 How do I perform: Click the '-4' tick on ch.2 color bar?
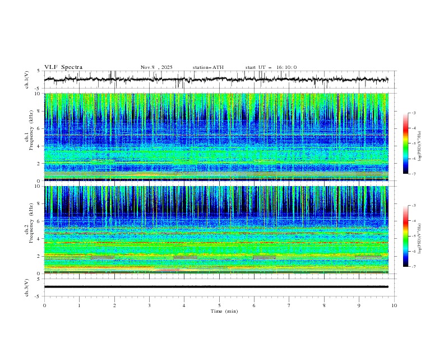tap(413, 221)
